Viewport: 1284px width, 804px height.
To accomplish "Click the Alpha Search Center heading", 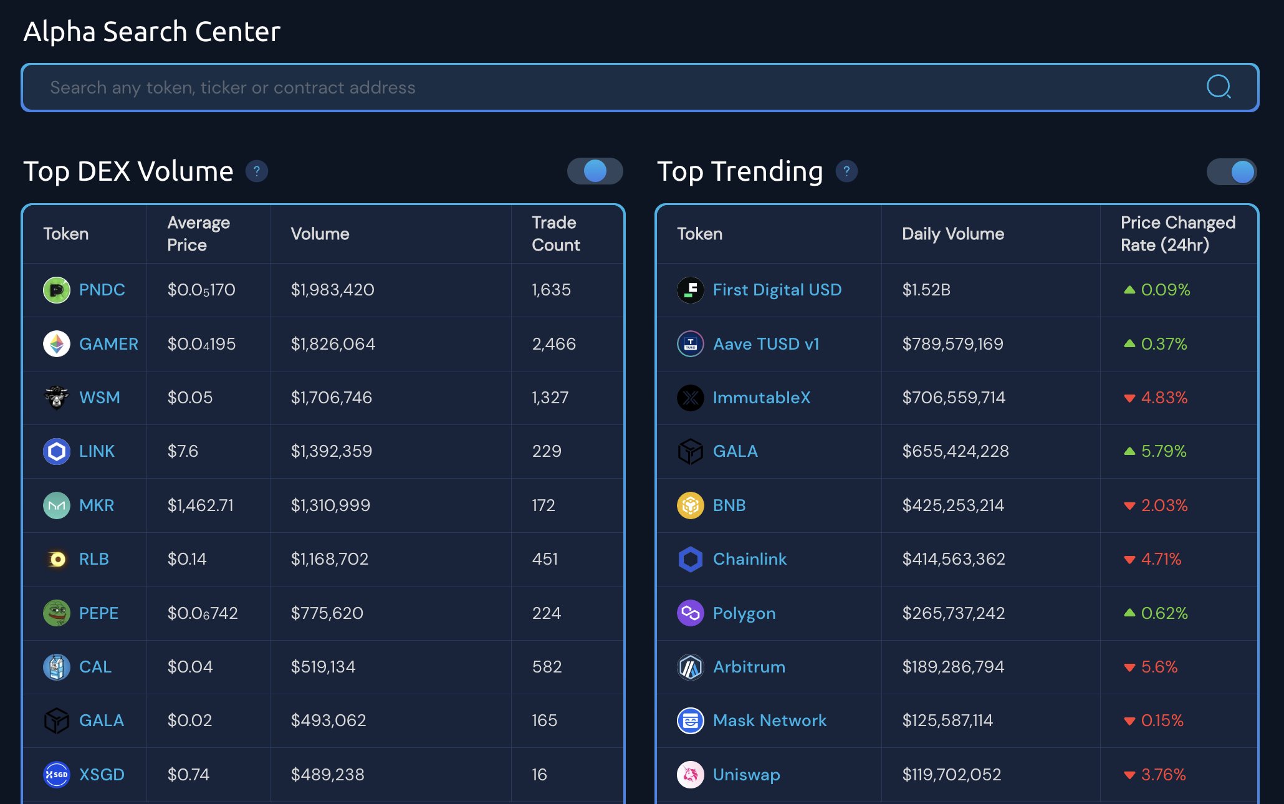I will (151, 32).
